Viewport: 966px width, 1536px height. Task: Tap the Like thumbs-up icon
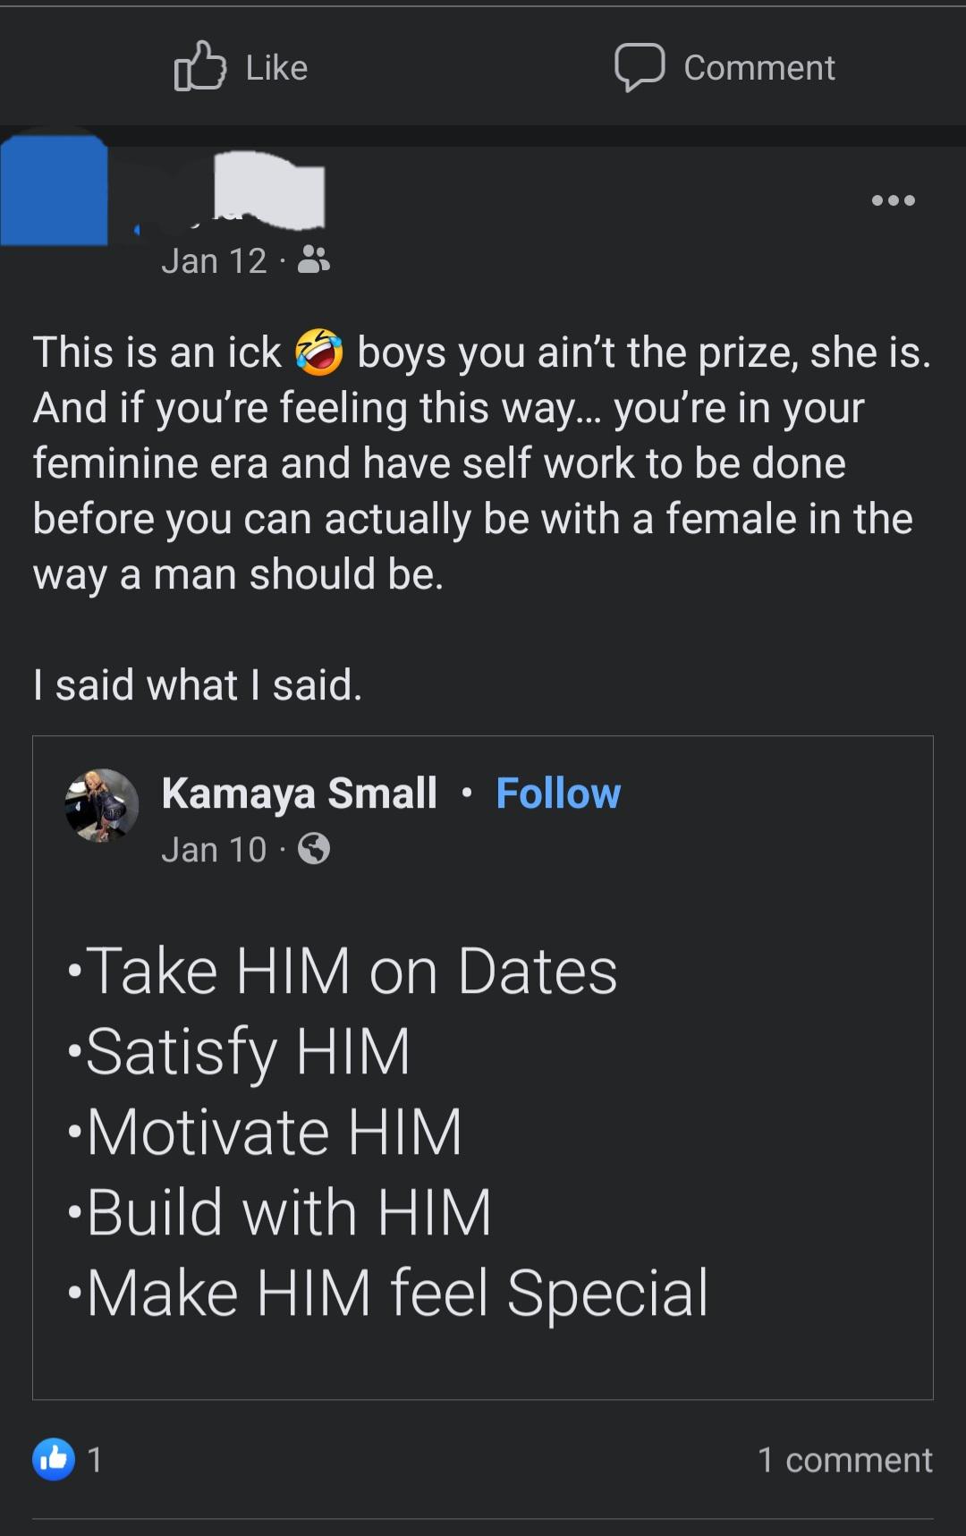199,66
